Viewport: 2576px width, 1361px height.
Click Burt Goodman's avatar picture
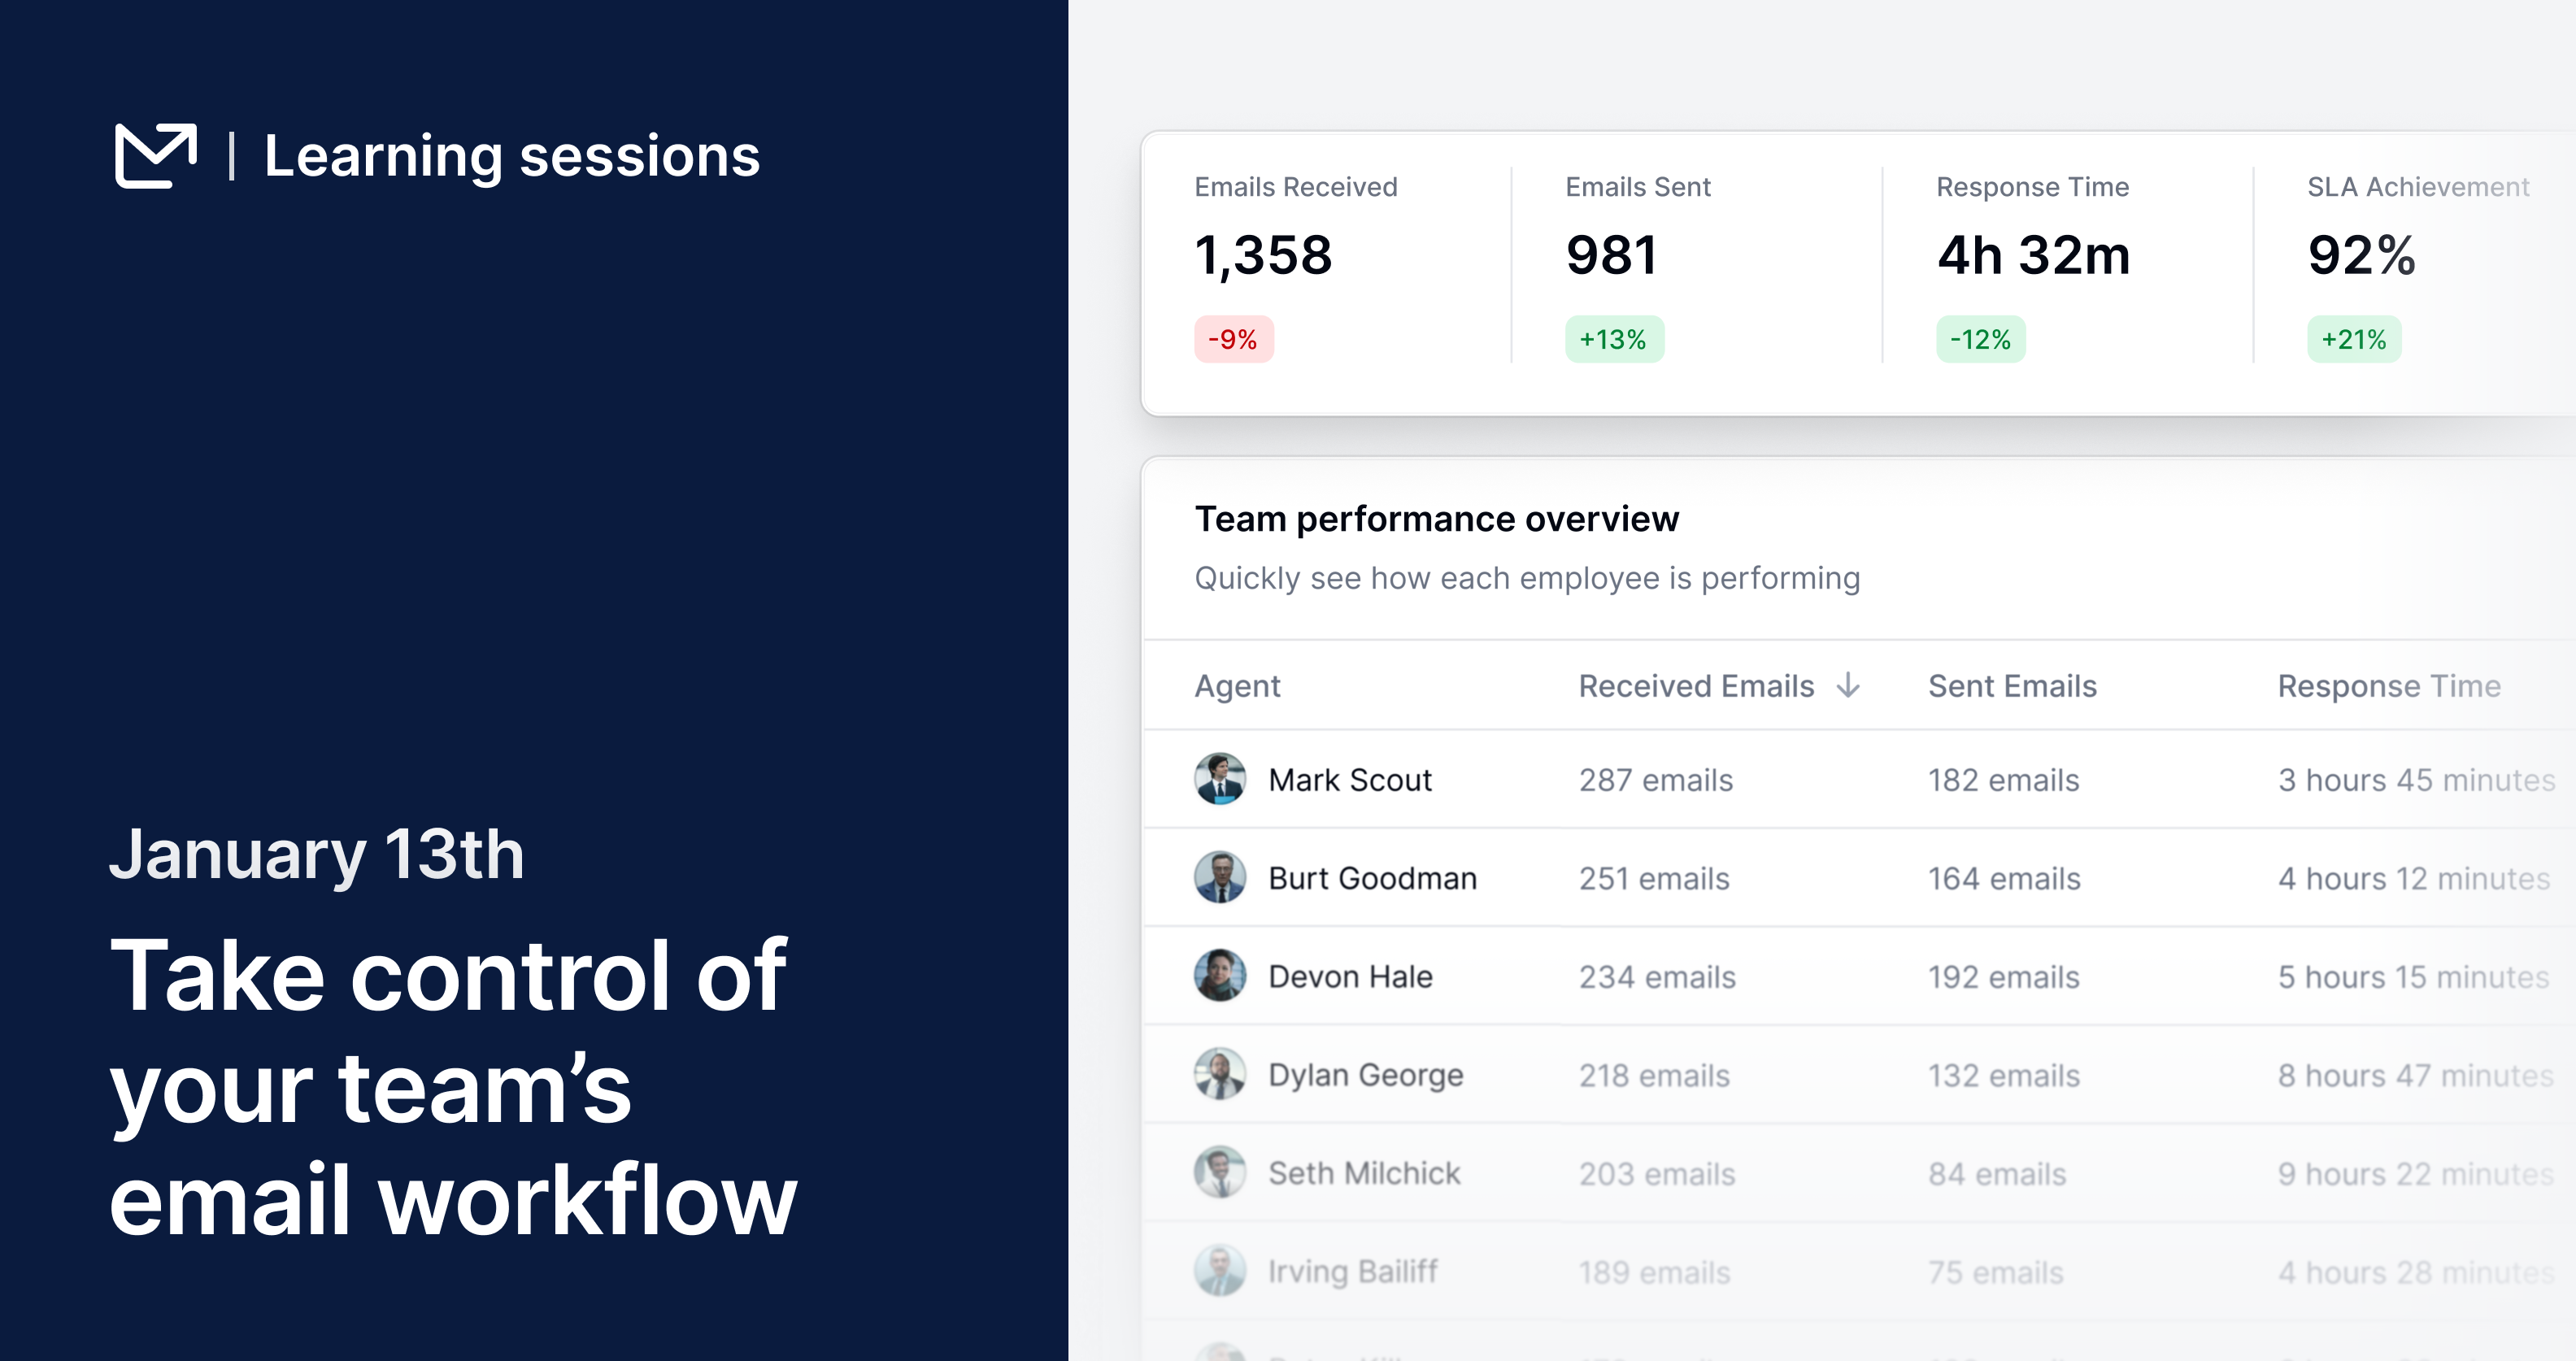1219,877
